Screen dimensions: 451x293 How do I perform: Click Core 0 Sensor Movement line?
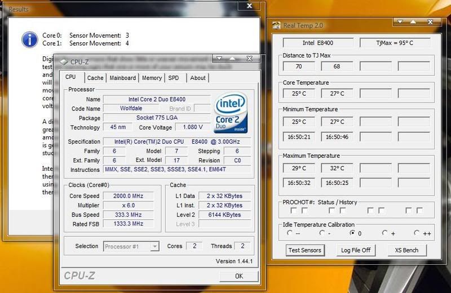tap(86, 35)
